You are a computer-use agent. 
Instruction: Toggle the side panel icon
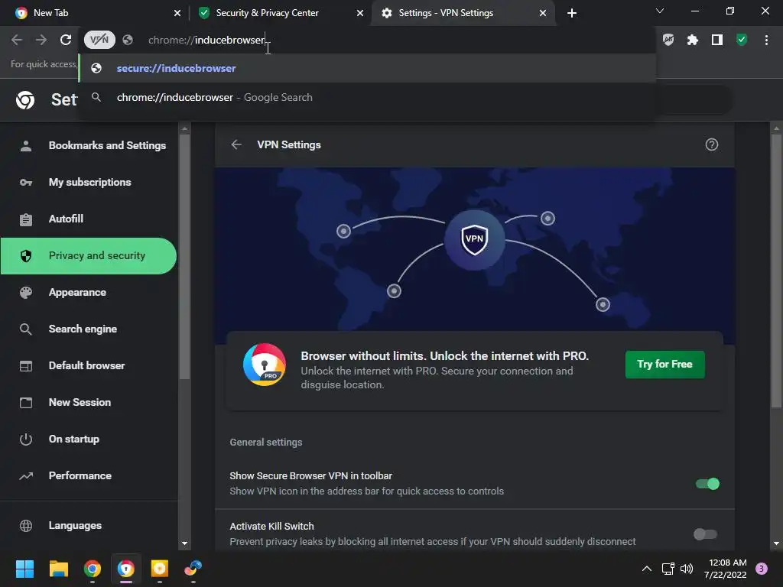[x=716, y=40]
